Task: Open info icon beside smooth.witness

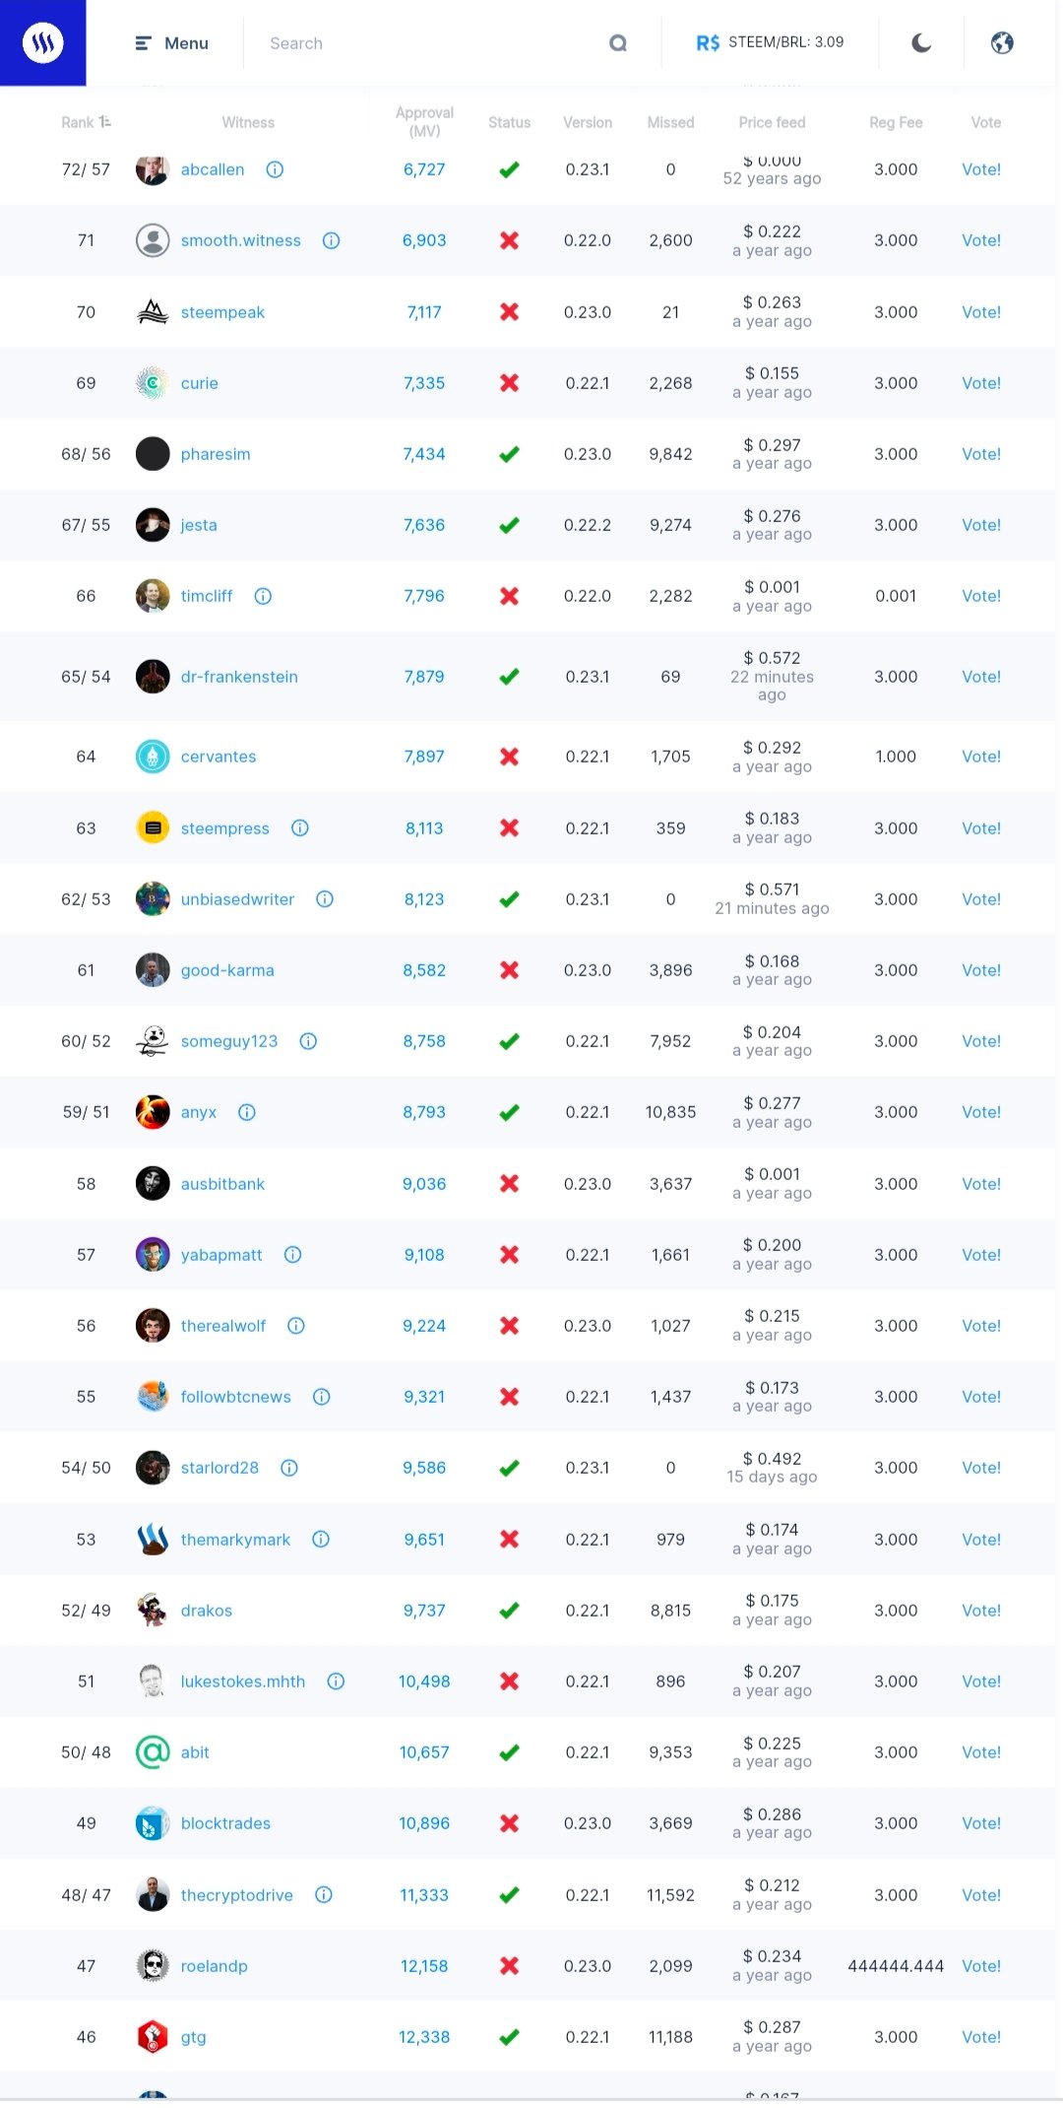Action: (x=332, y=240)
